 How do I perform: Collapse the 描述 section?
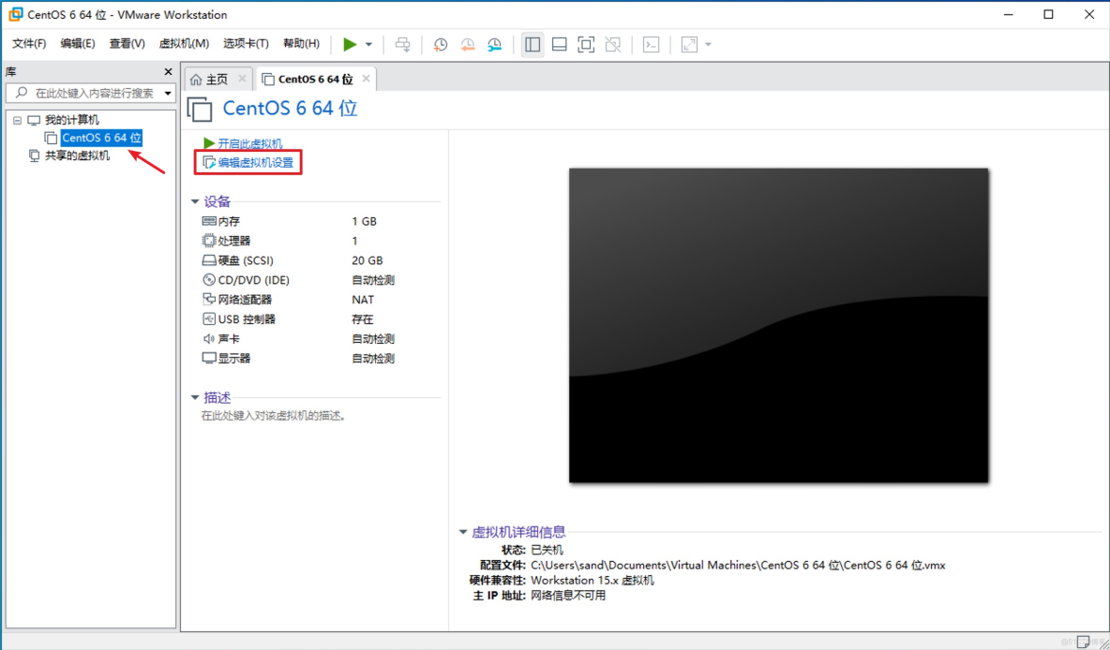[x=195, y=398]
